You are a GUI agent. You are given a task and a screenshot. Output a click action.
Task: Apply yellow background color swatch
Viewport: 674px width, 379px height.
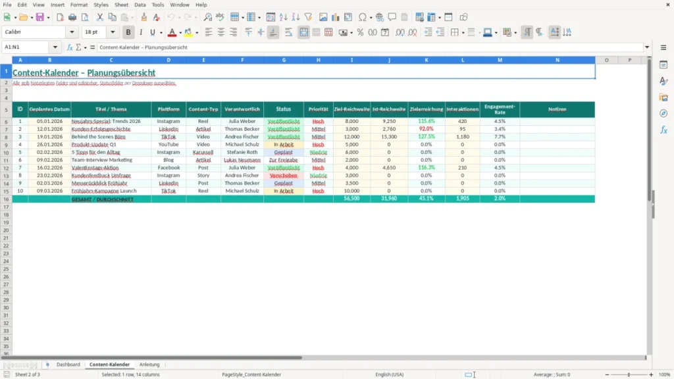pos(188,32)
